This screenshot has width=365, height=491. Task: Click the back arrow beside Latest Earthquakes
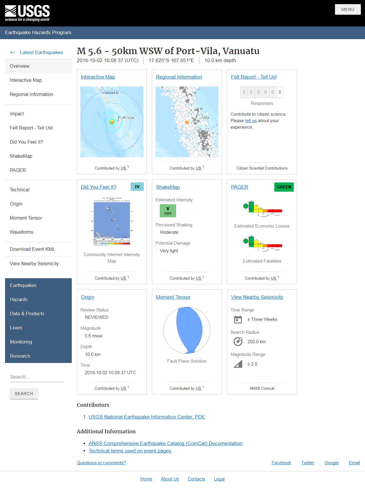12,52
